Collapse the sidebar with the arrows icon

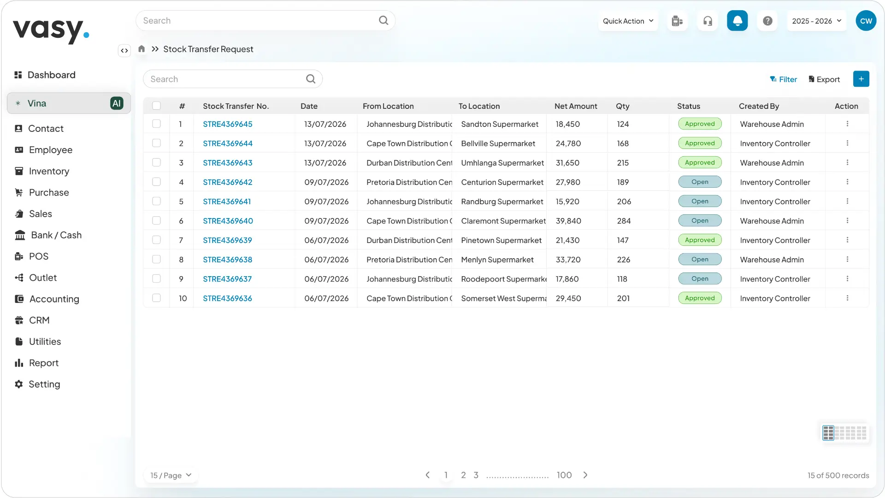(x=124, y=51)
